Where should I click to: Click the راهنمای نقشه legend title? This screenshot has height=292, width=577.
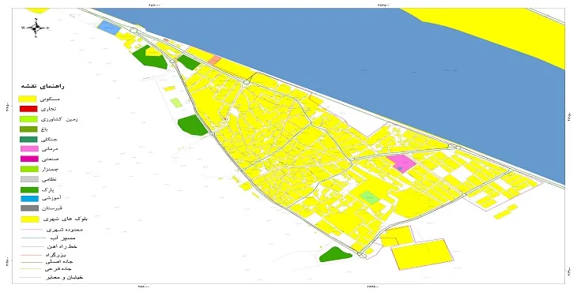point(43,86)
